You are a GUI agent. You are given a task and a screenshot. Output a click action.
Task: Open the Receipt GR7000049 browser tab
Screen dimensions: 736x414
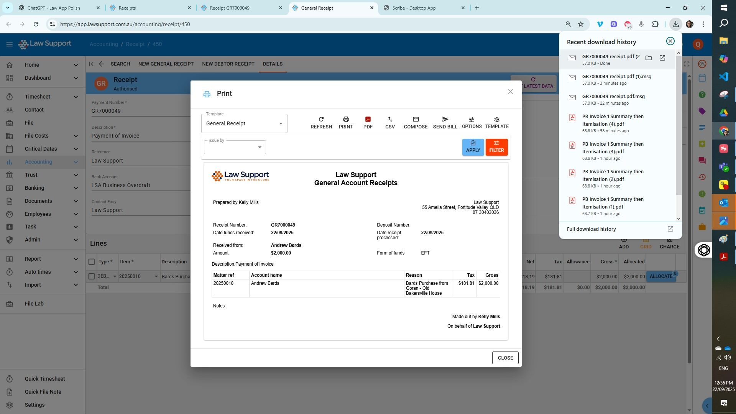(x=229, y=8)
